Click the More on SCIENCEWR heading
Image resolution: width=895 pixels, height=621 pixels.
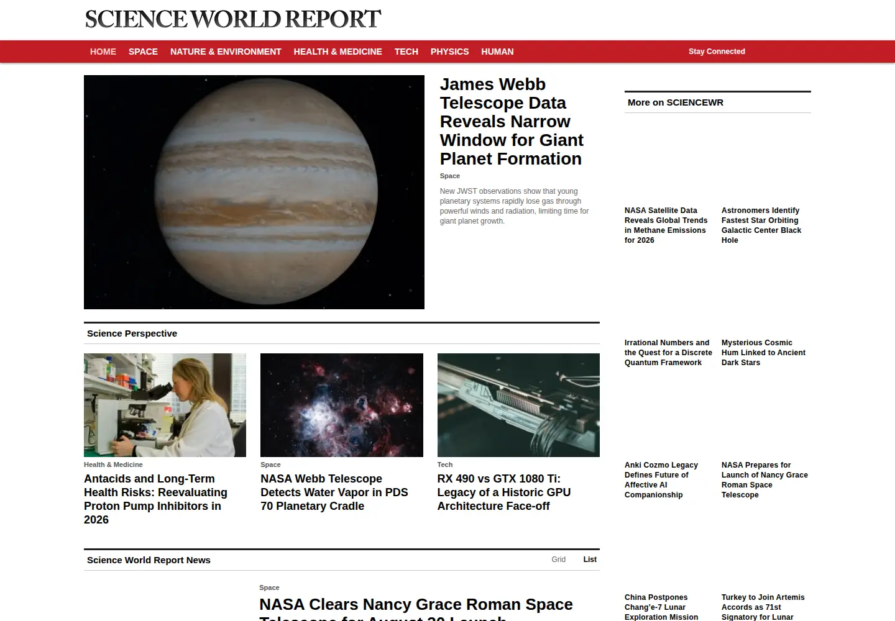pyautogui.click(x=676, y=102)
